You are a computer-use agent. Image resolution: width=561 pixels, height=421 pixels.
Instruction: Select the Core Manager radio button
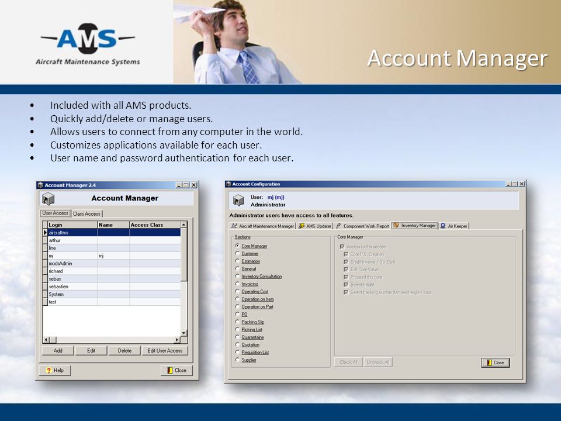pyautogui.click(x=237, y=246)
